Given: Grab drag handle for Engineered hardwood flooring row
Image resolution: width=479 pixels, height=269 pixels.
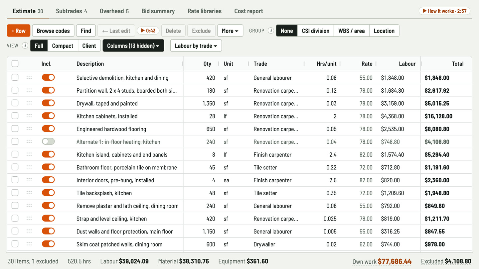Looking at the screenshot, I should [29, 129].
